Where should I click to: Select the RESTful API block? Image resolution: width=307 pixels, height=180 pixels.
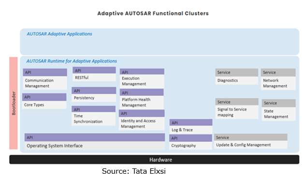click(94, 74)
